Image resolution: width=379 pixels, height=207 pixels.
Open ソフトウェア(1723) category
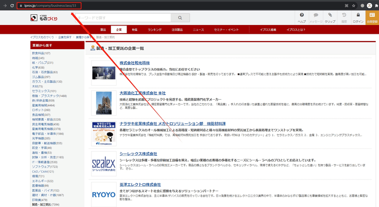pos(45,167)
